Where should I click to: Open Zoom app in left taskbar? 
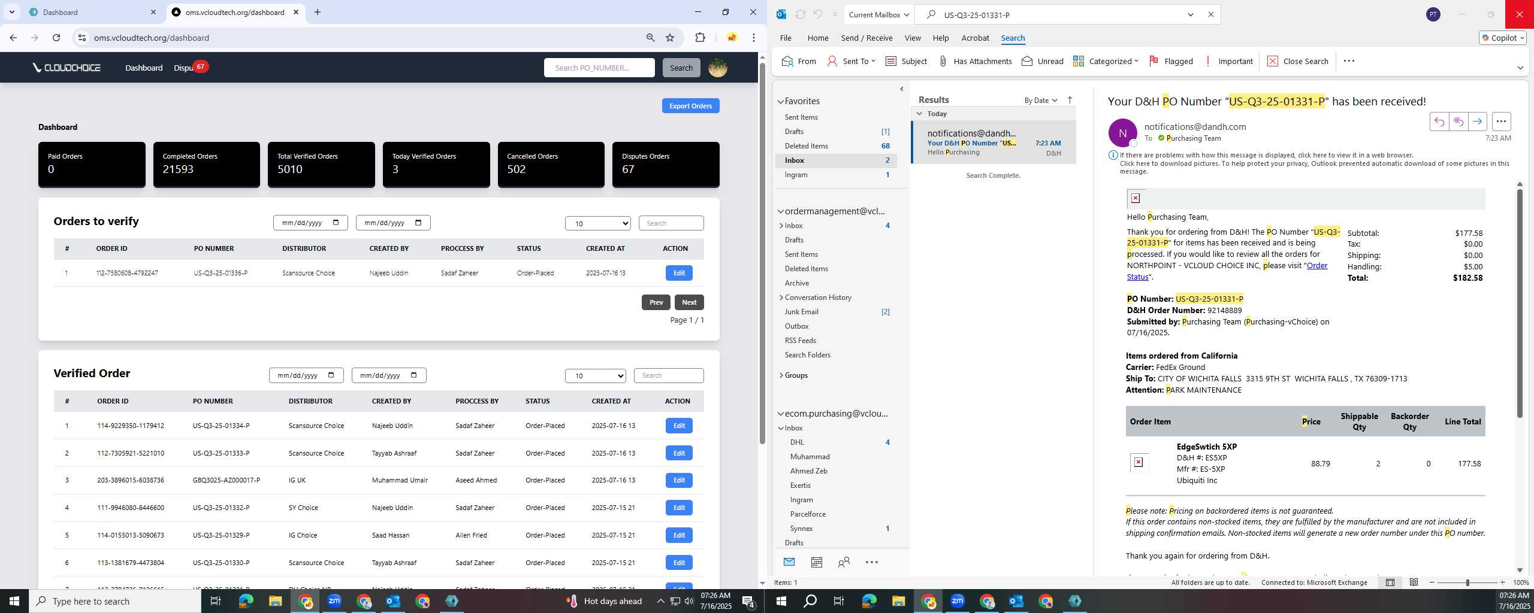click(334, 601)
